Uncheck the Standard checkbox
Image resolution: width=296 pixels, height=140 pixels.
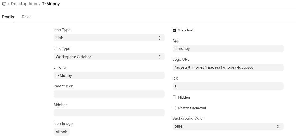pyautogui.click(x=174, y=30)
